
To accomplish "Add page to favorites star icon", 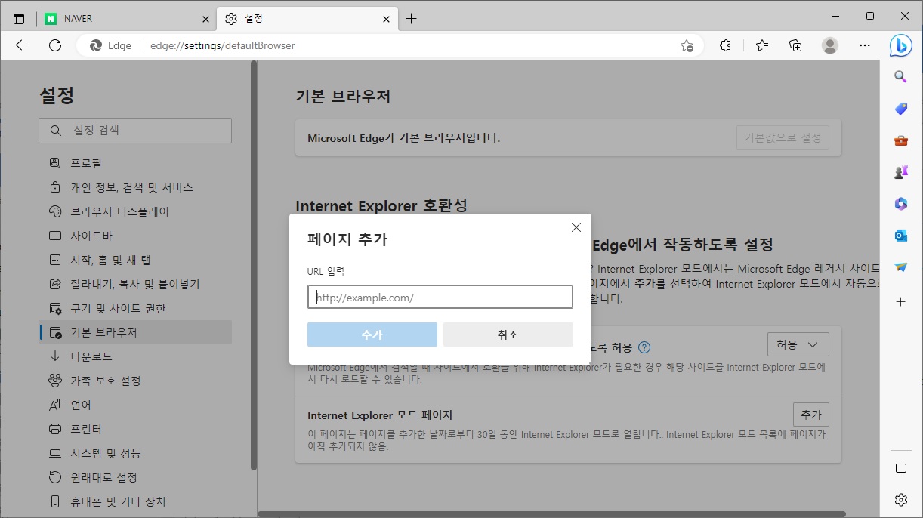I will [x=687, y=45].
